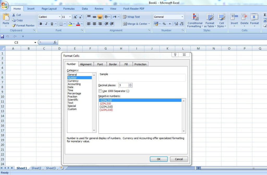Click the Copy icon
This screenshot has height=175, width=267.
click(14, 20)
